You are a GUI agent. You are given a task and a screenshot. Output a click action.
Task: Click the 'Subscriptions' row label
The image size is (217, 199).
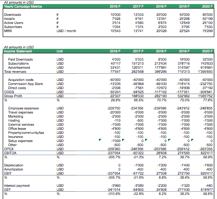point(18,63)
